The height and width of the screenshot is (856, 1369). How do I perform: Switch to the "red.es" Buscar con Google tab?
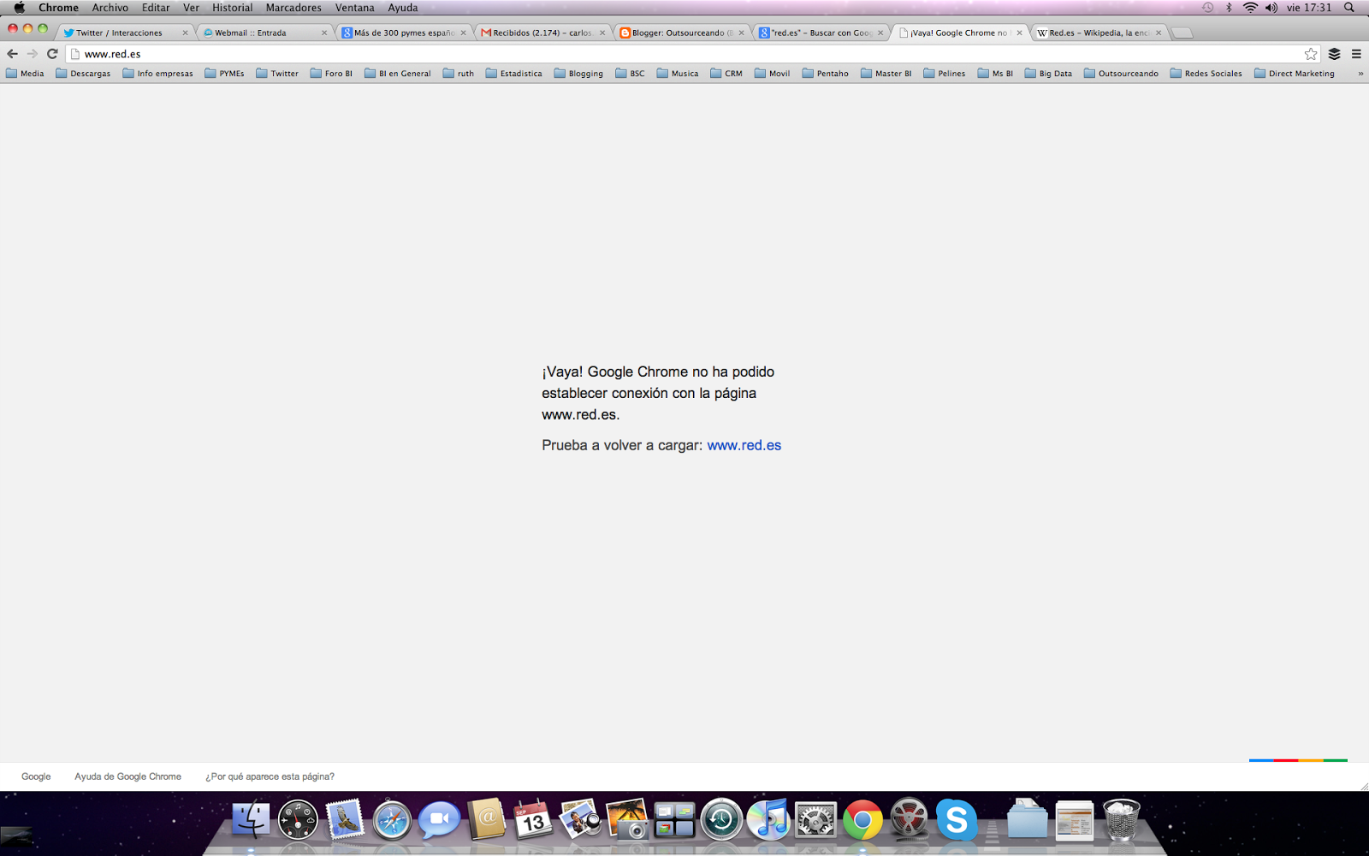point(821,33)
